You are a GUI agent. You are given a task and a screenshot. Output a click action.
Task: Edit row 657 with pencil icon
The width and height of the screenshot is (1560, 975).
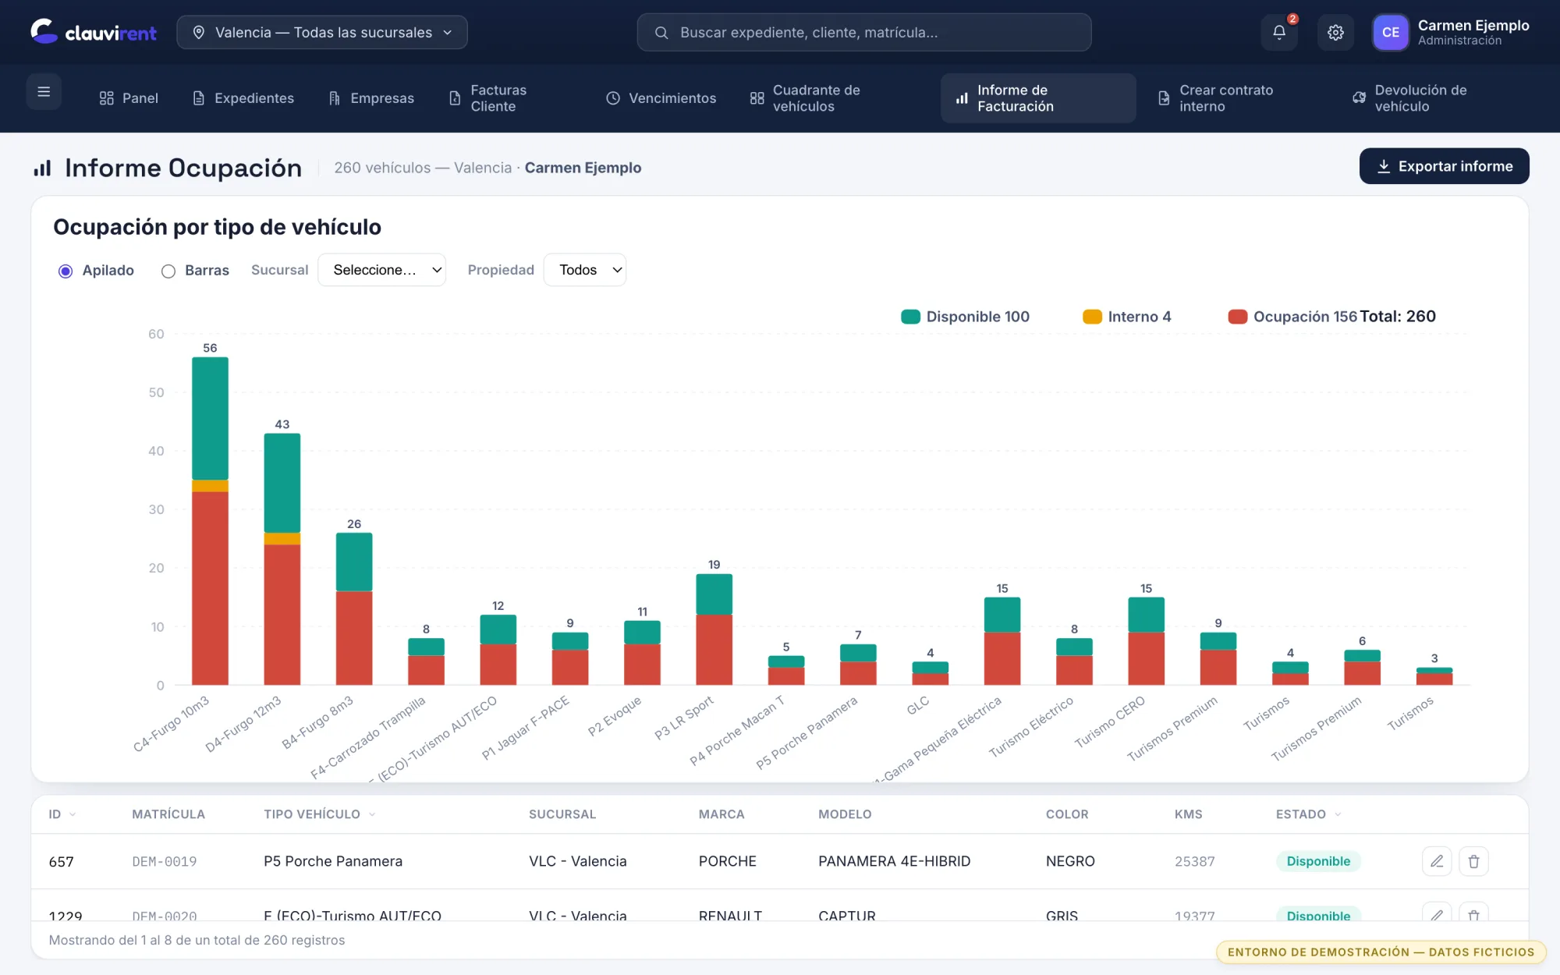click(1437, 861)
